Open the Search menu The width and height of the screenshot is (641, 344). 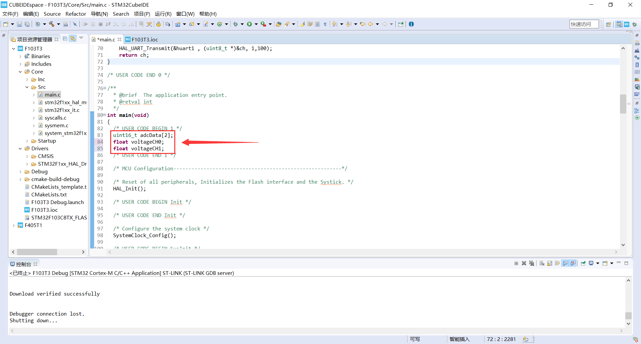click(121, 14)
